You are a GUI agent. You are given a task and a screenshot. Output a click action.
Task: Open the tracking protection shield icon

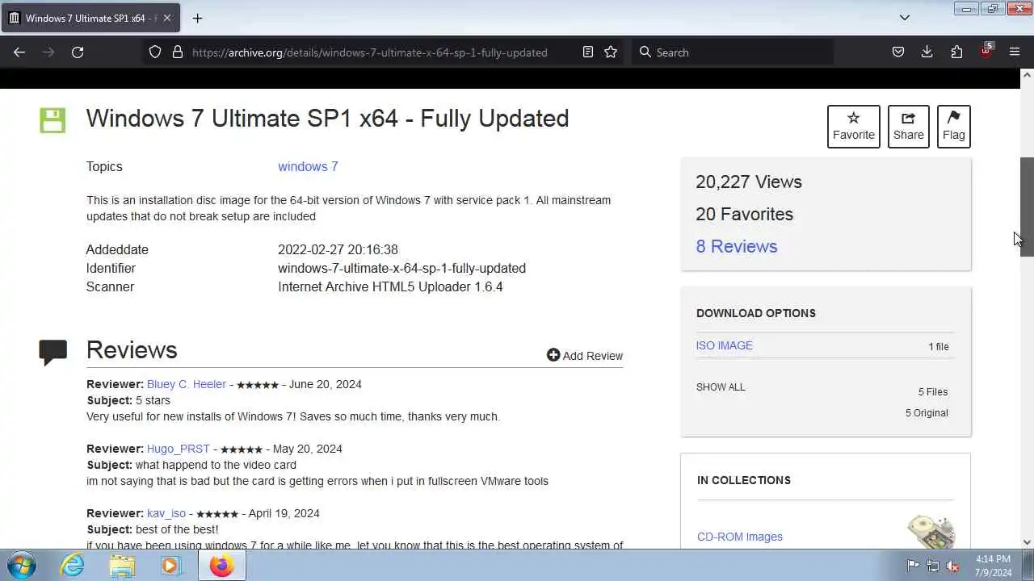[x=155, y=52]
